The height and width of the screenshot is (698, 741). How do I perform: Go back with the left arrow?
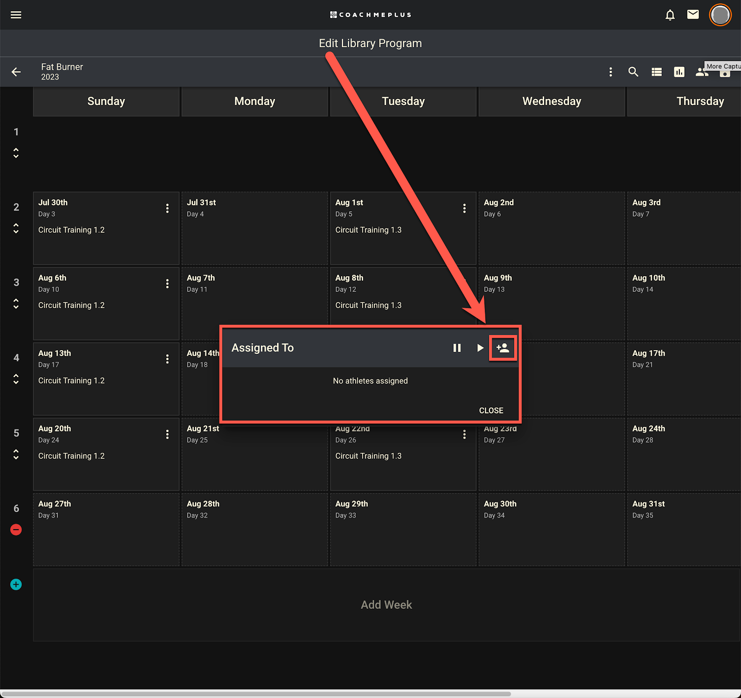[16, 72]
